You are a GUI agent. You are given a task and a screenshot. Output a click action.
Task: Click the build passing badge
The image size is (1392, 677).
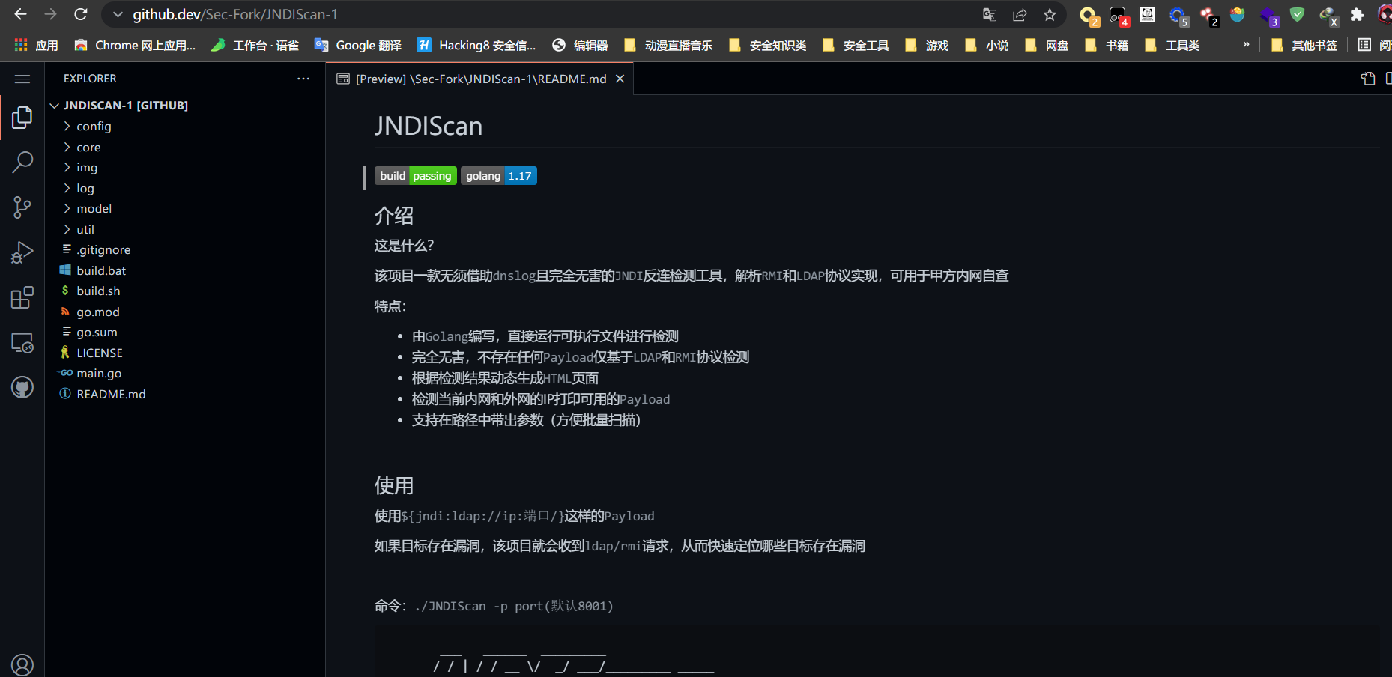(415, 176)
